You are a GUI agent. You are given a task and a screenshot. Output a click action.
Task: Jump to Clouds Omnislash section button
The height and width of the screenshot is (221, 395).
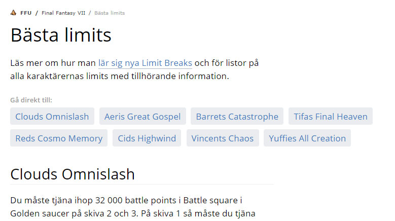(x=52, y=117)
